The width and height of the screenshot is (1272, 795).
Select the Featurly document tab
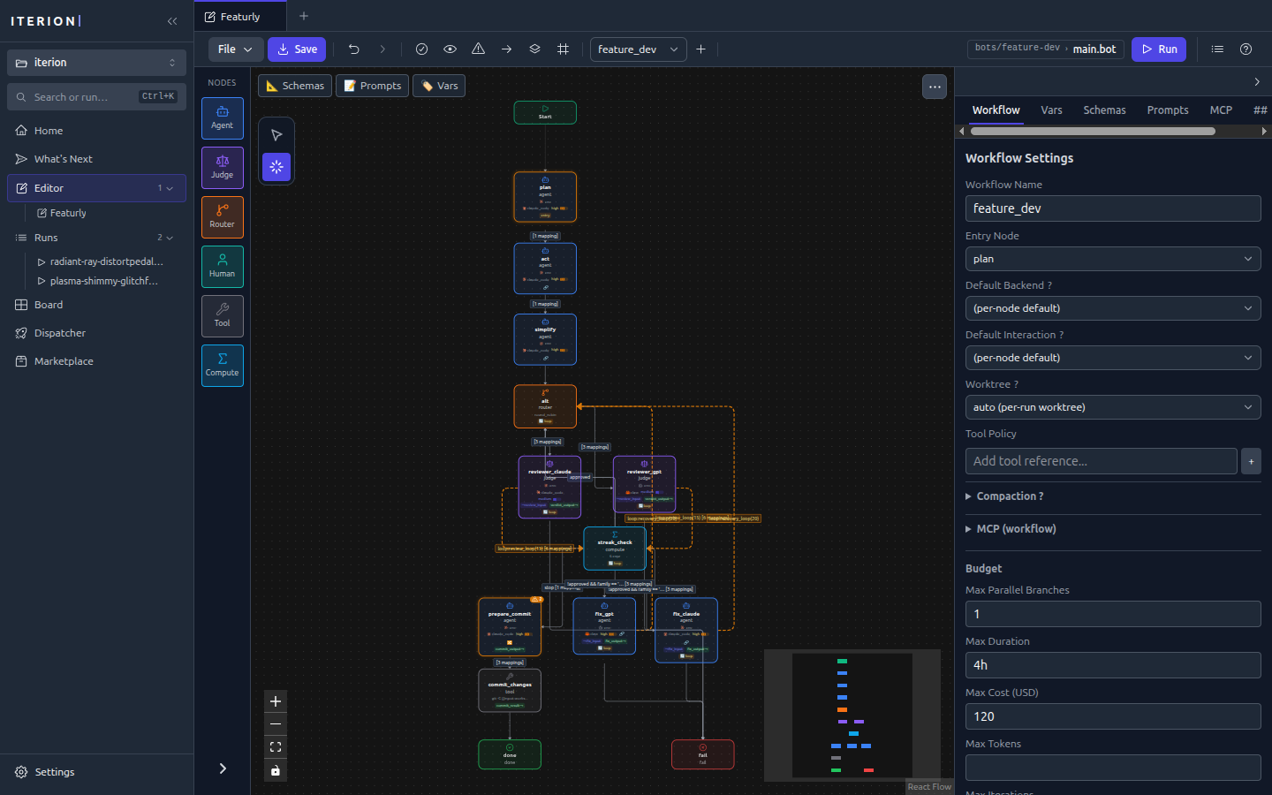(240, 16)
